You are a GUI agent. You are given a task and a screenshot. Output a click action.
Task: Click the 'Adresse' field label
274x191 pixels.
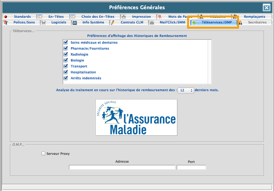pos(122,161)
